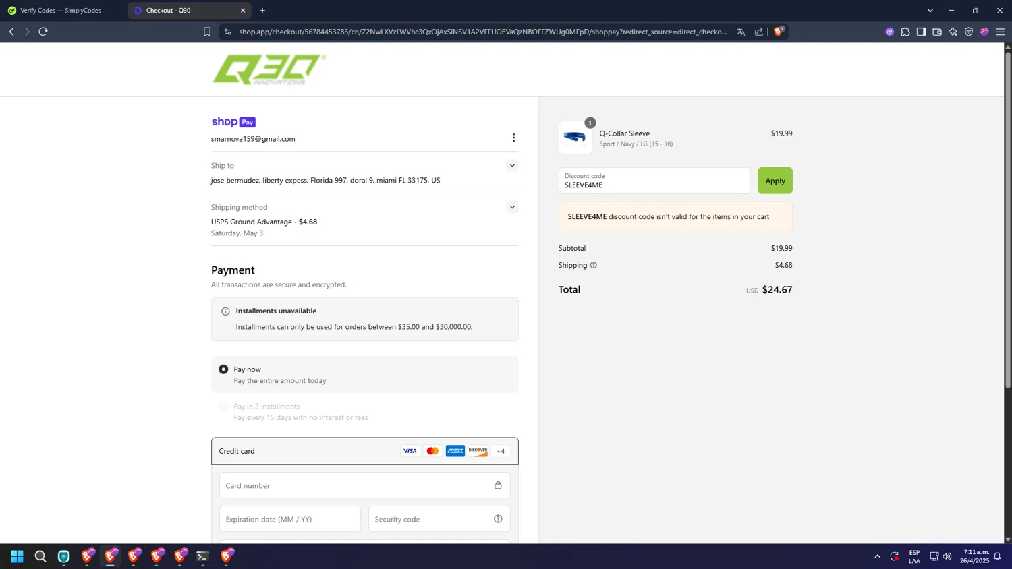Expand the Shipping method section chevron

(x=512, y=207)
